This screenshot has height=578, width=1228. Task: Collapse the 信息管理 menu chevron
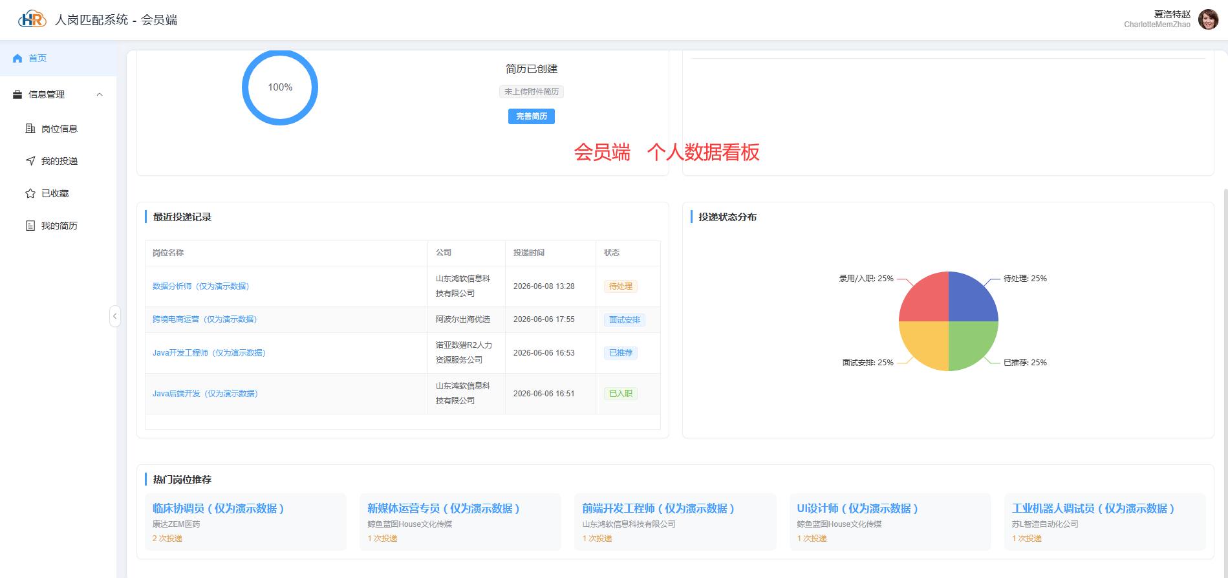[100, 94]
